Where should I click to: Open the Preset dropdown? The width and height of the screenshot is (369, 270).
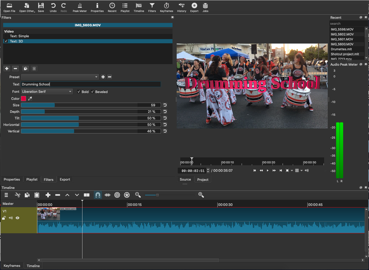coord(60,77)
